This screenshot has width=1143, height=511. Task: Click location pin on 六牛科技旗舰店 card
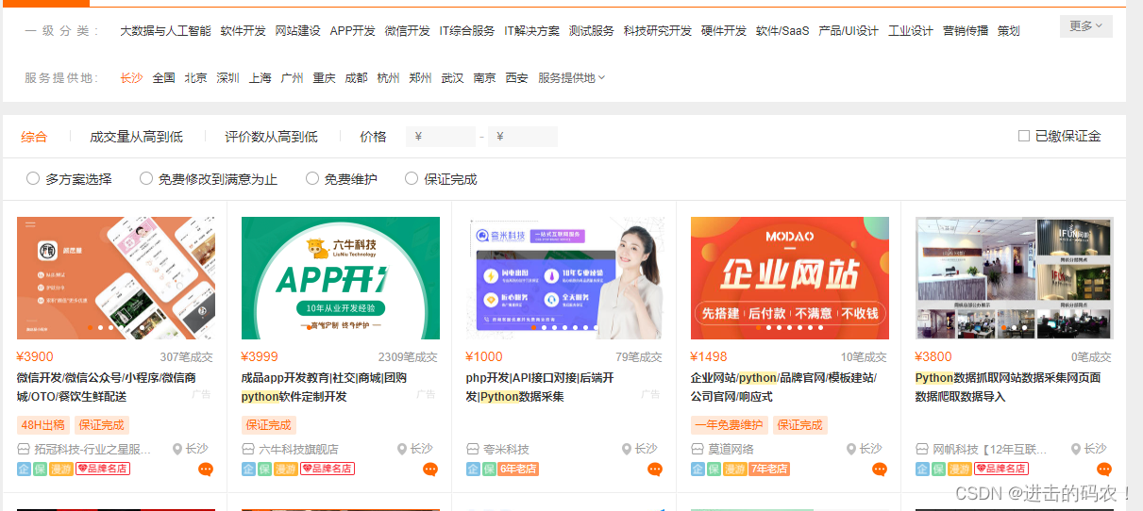tap(402, 450)
